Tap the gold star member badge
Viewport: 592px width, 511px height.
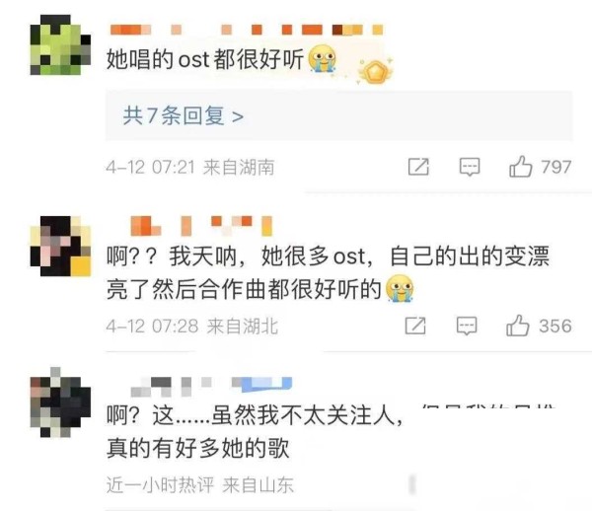point(375,71)
